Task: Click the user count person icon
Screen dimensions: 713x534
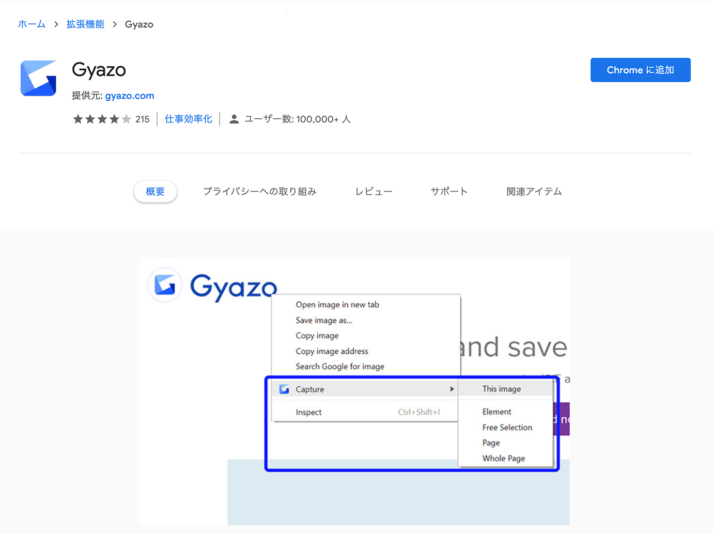Action: point(234,119)
